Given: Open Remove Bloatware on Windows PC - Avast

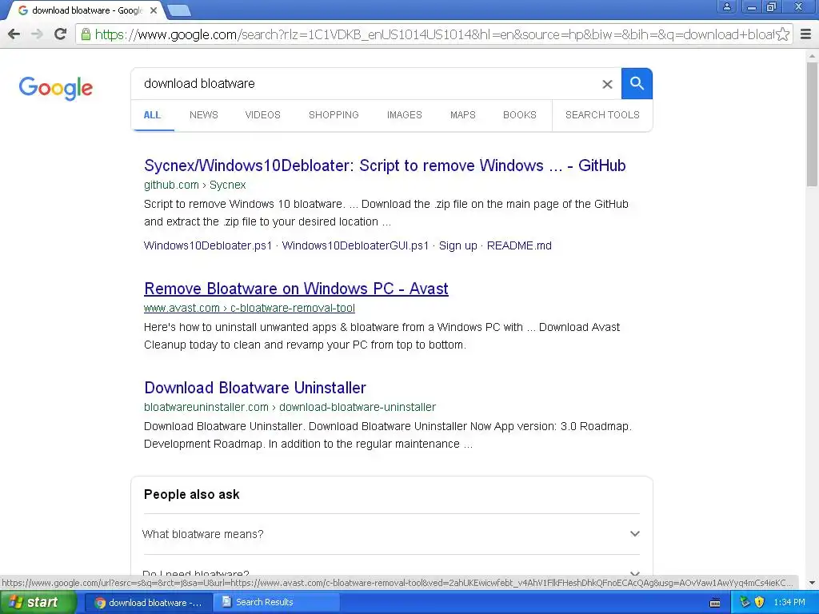Looking at the screenshot, I should [296, 289].
